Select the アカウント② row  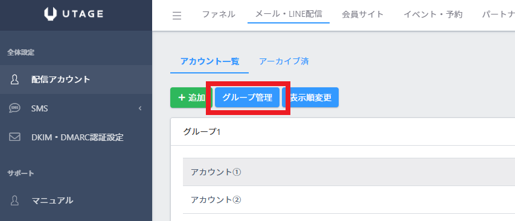coord(349,200)
